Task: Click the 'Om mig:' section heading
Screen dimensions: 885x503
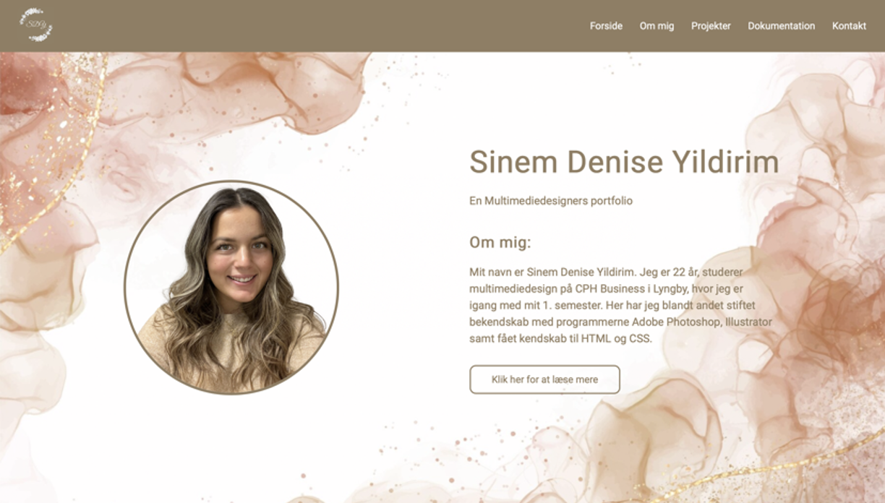Action: coord(500,242)
